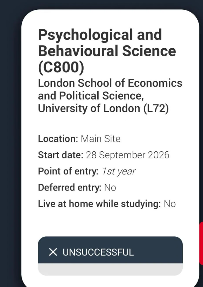The height and width of the screenshot is (287, 203).
Task: Click the X icon on the UNSUCCESSFUL banner
Action: (53, 252)
